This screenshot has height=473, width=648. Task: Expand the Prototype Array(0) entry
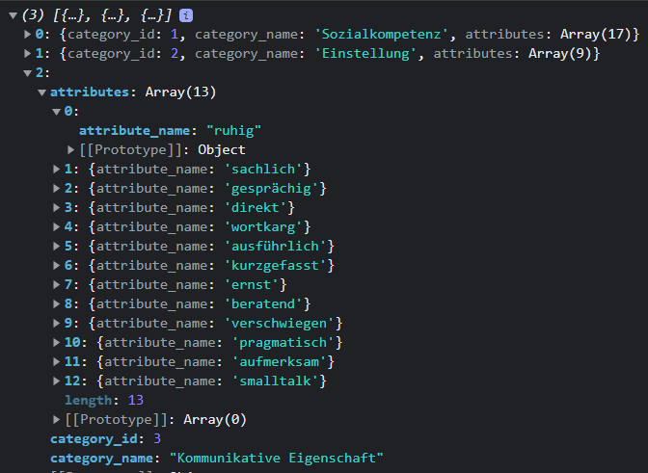pyautogui.click(x=57, y=420)
